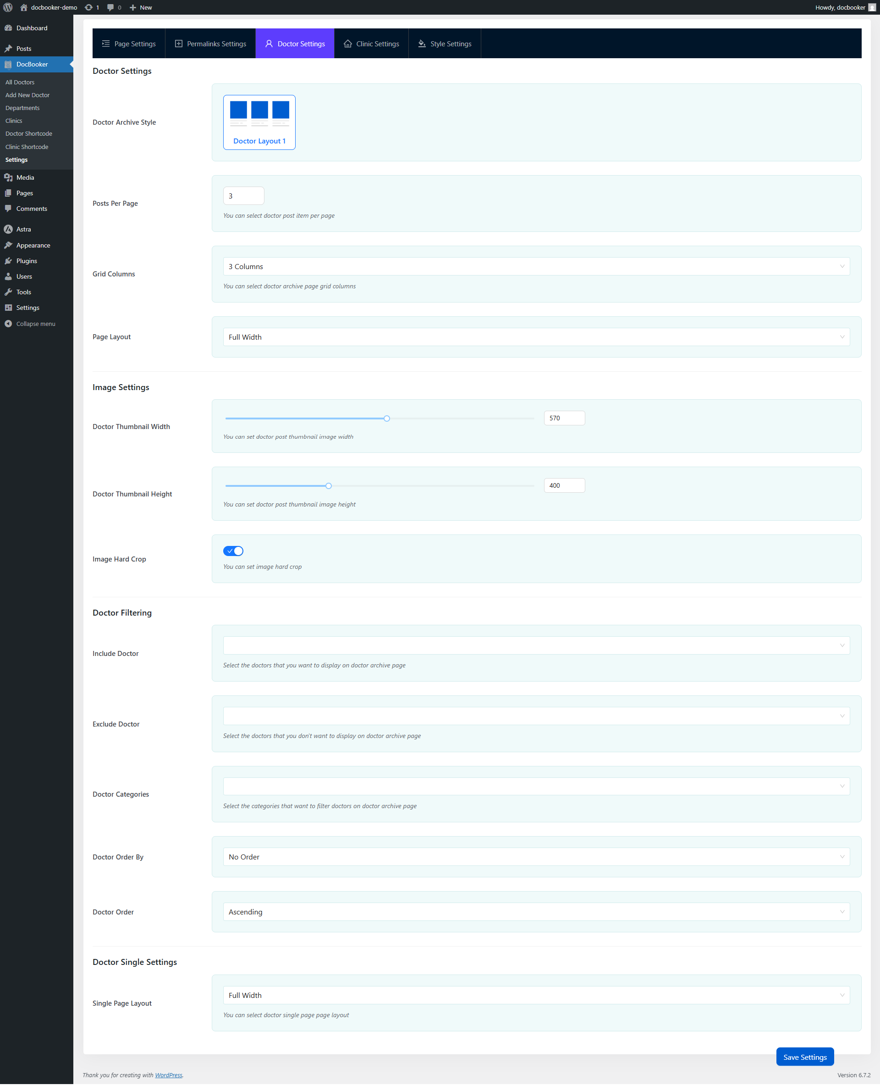Viewport: 880px width, 1085px height.
Task: Click the docbooker-demo site name
Action: coord(54,8)
